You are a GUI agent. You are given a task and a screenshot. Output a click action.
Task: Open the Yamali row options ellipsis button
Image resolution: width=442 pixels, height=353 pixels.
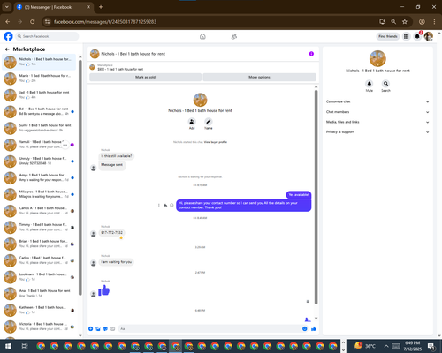[x=65, y=145]
